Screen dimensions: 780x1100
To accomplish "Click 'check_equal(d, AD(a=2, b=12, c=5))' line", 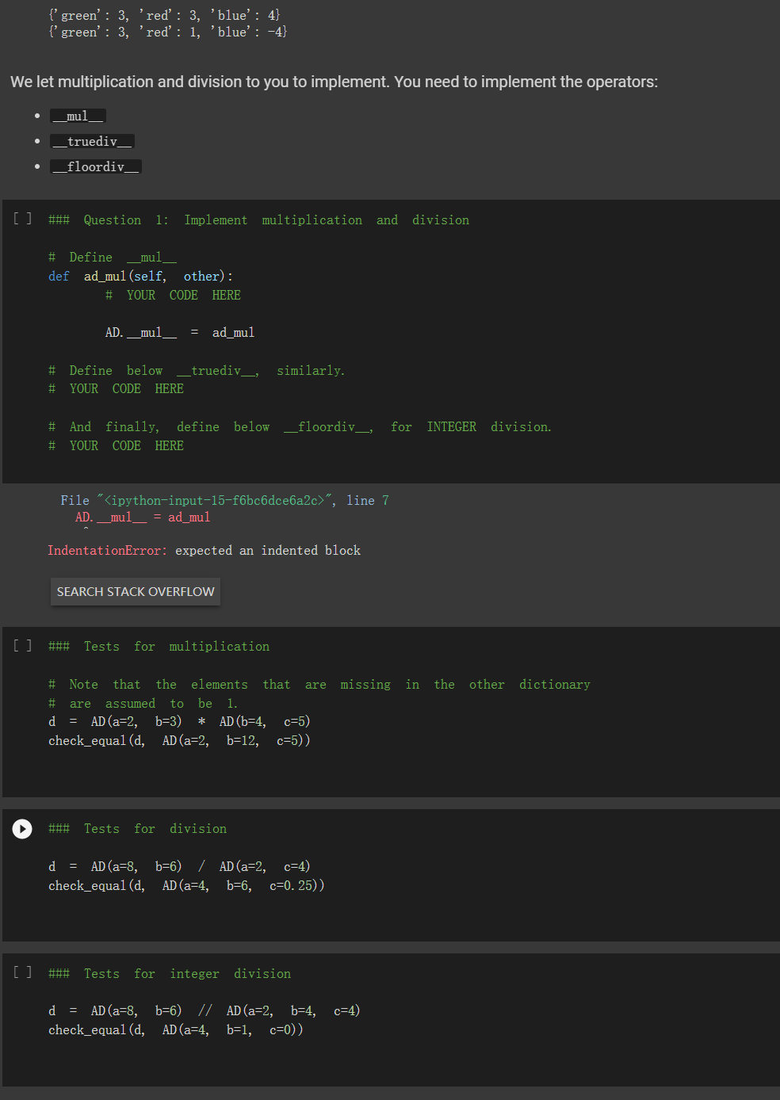I will (179, 741).
